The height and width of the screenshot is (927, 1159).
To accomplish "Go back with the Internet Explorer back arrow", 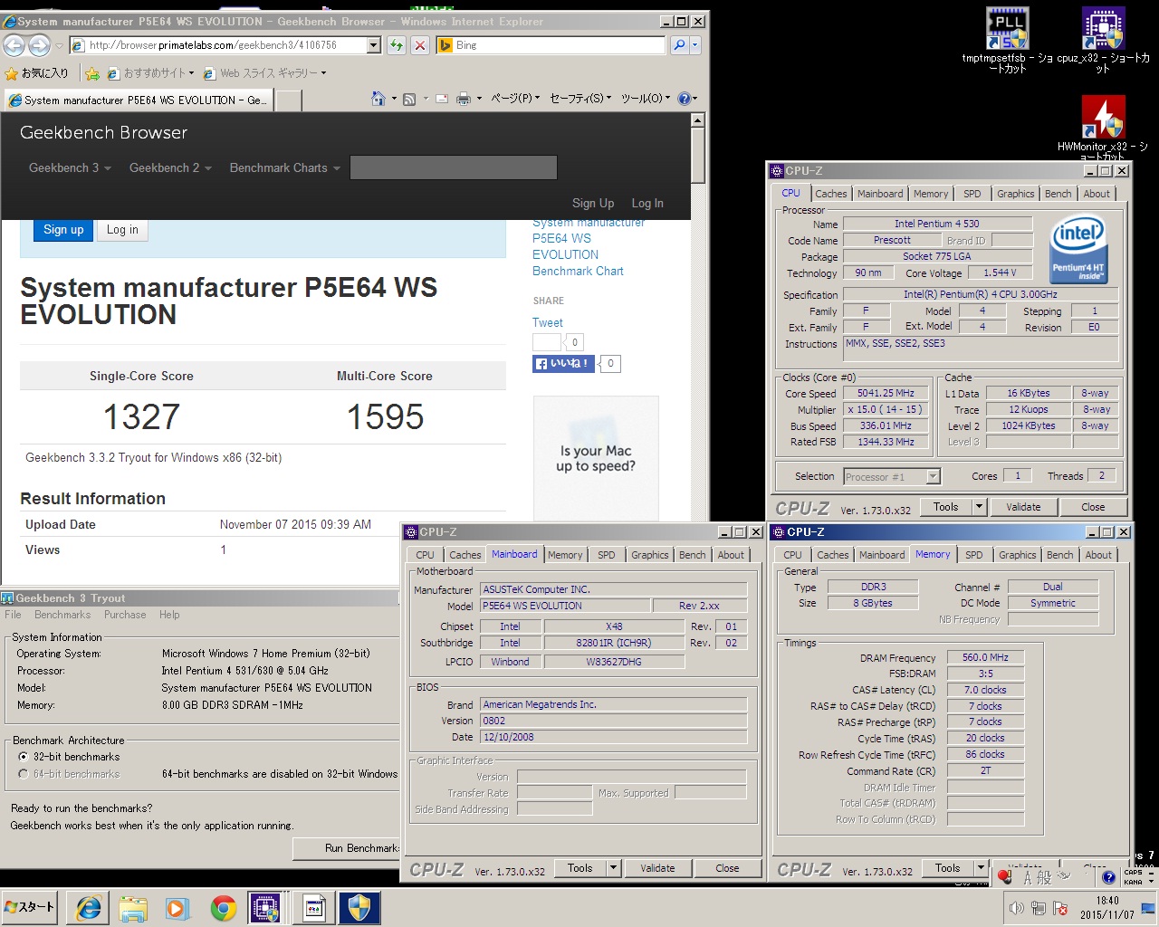I will coord(14,44).
